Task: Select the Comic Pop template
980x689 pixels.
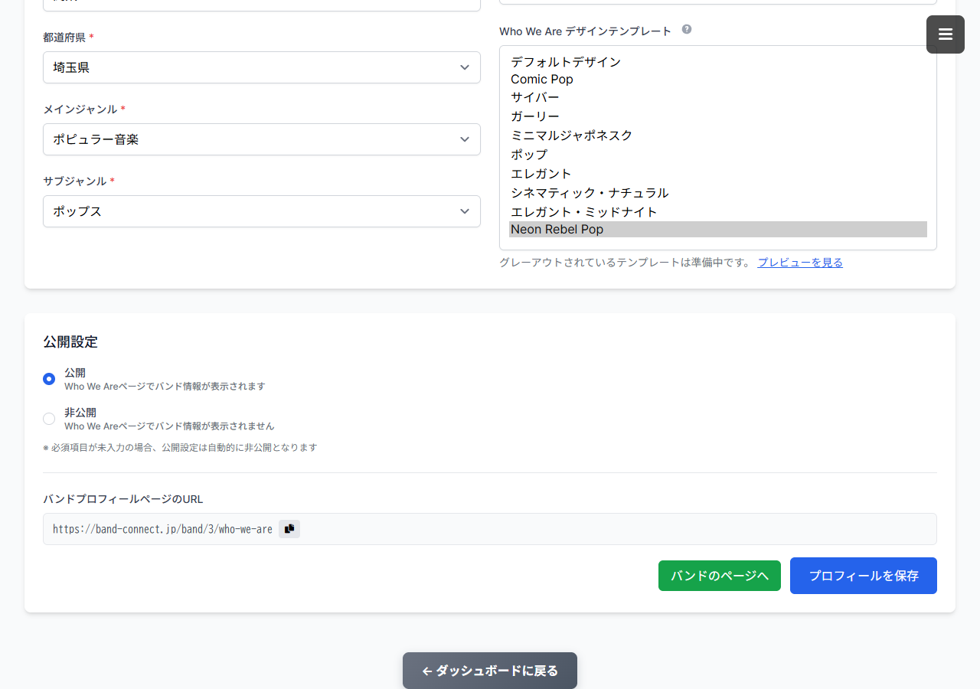Action: [541, 79]
